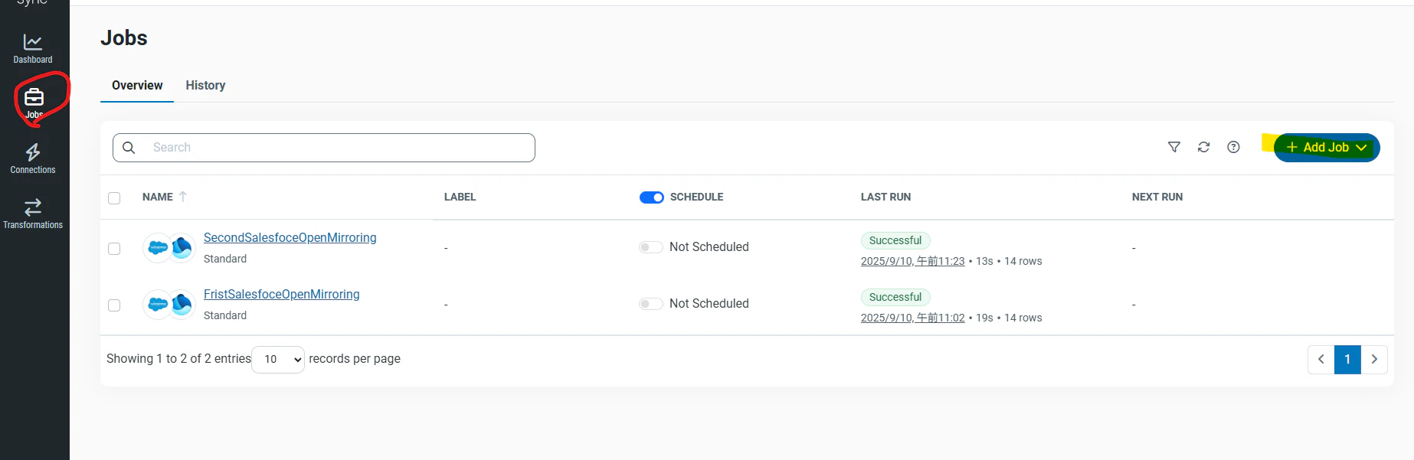Click page 1 pagination button
Screen dimensions: 1414x460
click(x=1347, y=359)
